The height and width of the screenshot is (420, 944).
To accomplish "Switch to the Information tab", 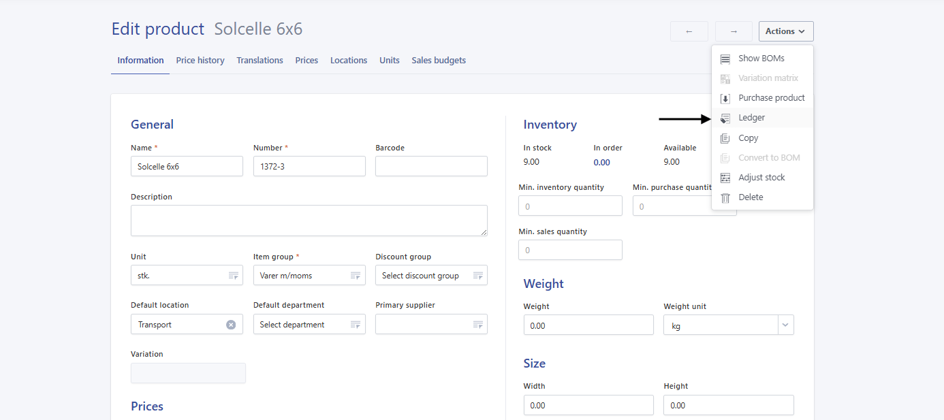I will pos(140,61).
